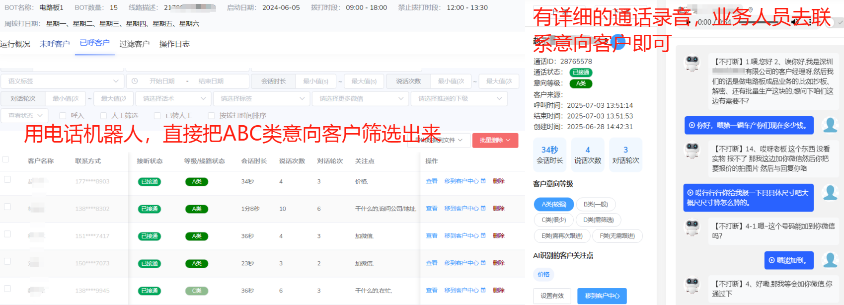
Task: Click the user avatar beside '嗯能加到。'
Action: 830,260
